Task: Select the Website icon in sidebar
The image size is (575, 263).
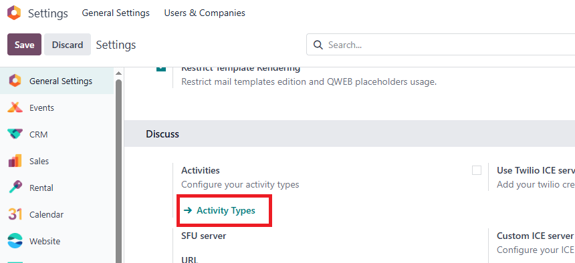Action: 15,241
